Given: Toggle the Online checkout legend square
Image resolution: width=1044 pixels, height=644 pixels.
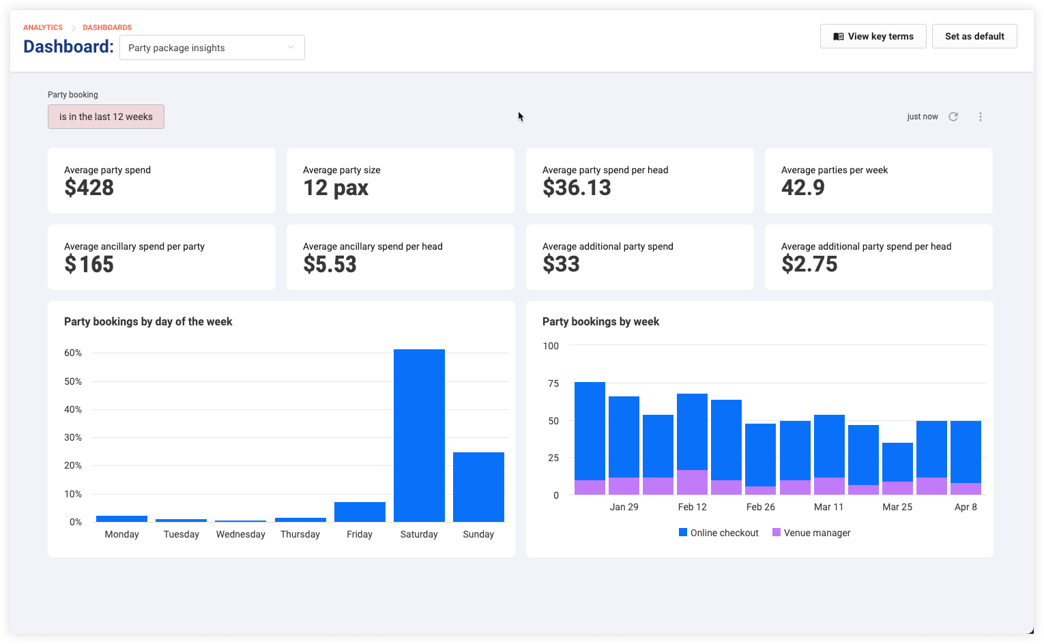Looking at the screenshot, I should pos(683,532).
